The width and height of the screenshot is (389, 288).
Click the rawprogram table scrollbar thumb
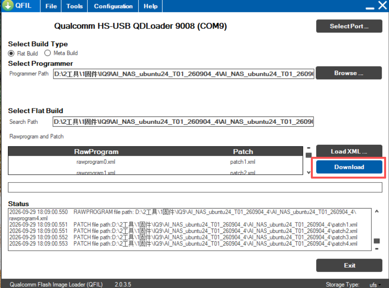[x=309, y=155]
